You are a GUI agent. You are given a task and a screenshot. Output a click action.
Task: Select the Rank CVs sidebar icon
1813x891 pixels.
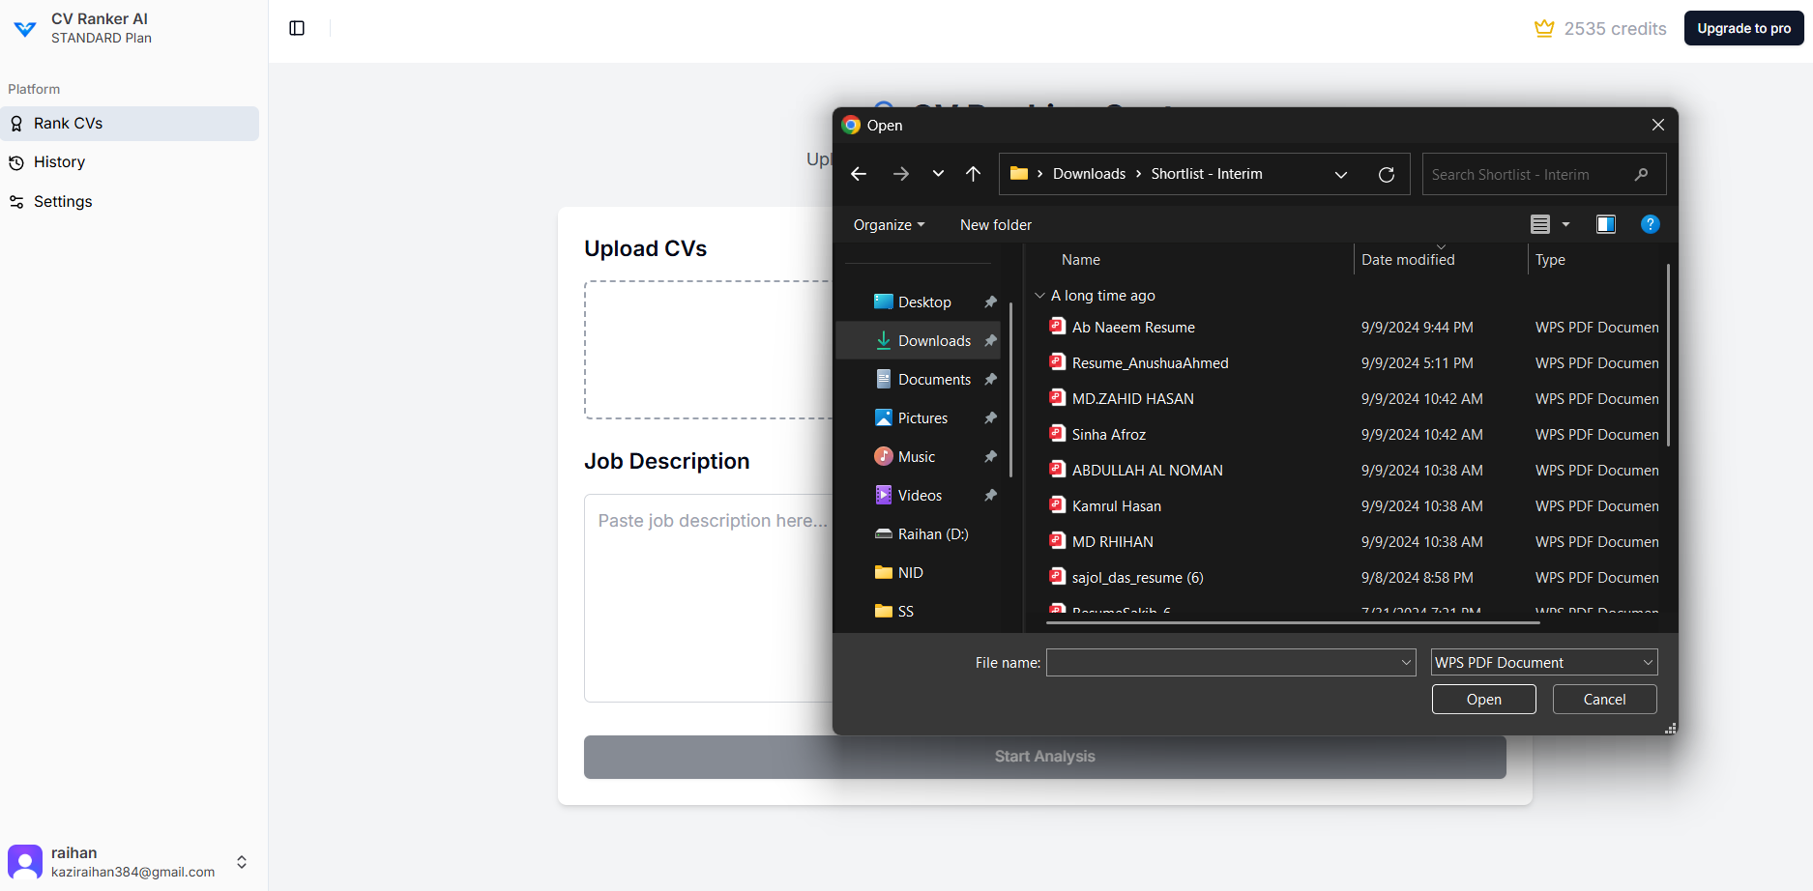[x=16, y=124]
